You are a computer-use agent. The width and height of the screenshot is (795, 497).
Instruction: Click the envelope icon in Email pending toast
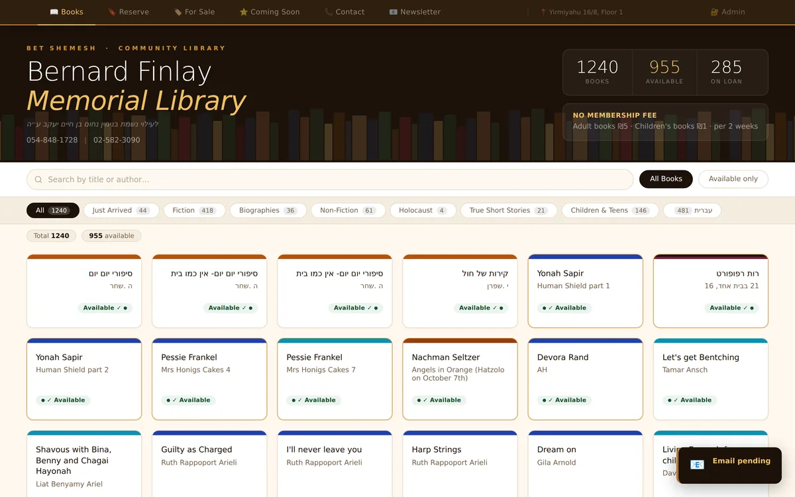(x=697, y=465)
